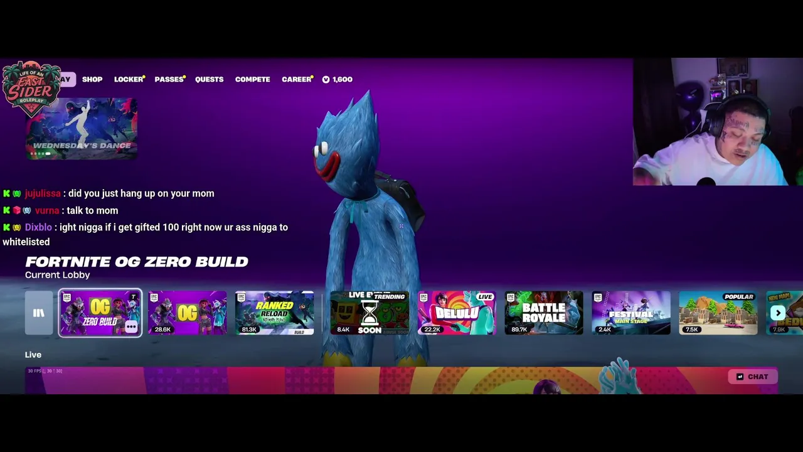This screenshot has width=803, height=452.
Task: Open the PASSES tab
Action: [169, 79]
